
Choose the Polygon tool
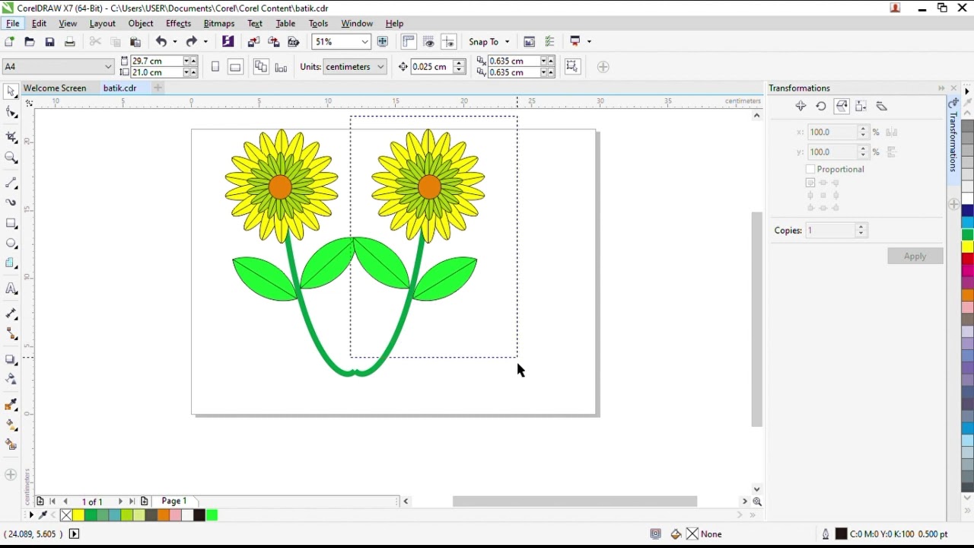coord(11,263)
